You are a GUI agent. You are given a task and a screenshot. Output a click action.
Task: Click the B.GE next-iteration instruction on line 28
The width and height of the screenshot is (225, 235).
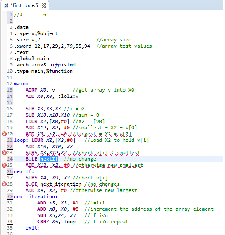tap(53, 184)
